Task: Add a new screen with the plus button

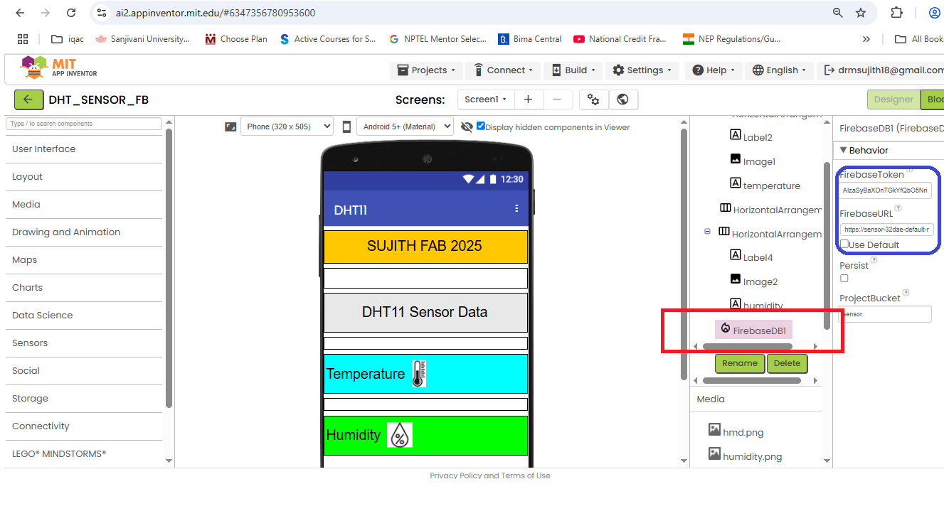Action: (x=528, y=99)
